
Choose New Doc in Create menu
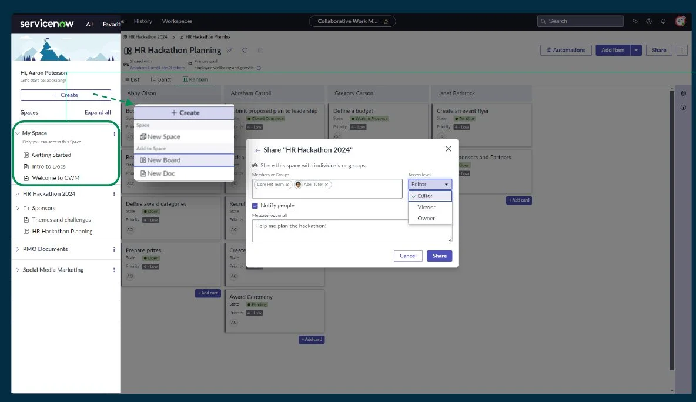point(184,173)
